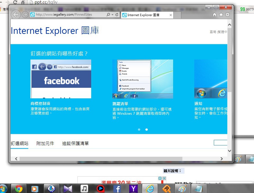Open Paint palette taskbar icon
Image resolution: width=254 pixels, height=193 pixels.
tap(183, 189)
